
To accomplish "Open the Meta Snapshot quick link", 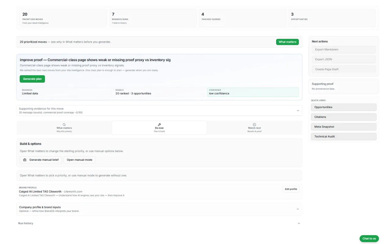I will pyautogui.click(x=344, y=127).
